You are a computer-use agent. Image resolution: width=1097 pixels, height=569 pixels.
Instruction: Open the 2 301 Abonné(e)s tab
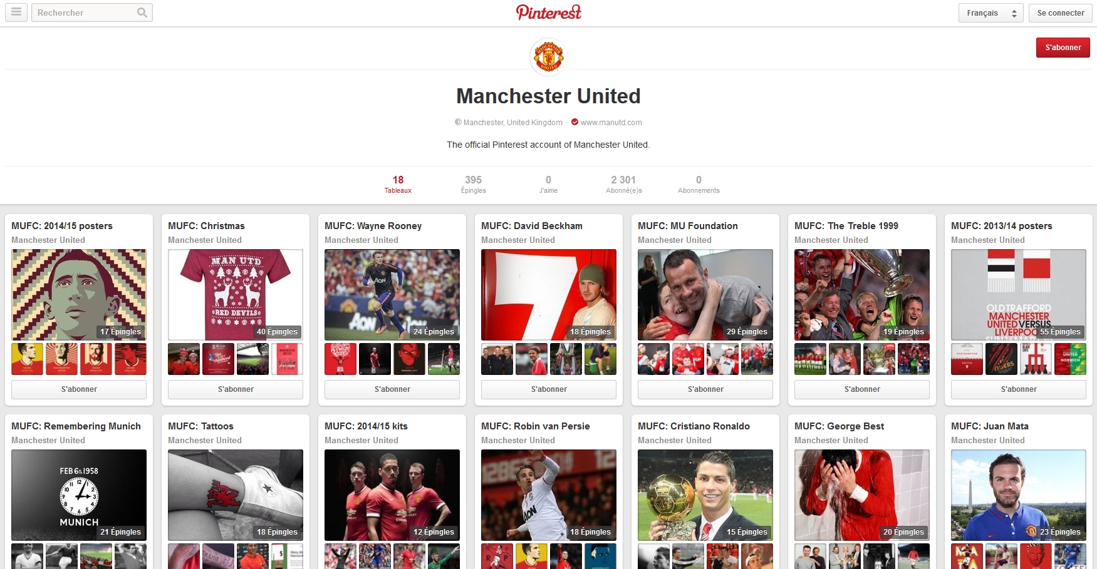[623, 184]
